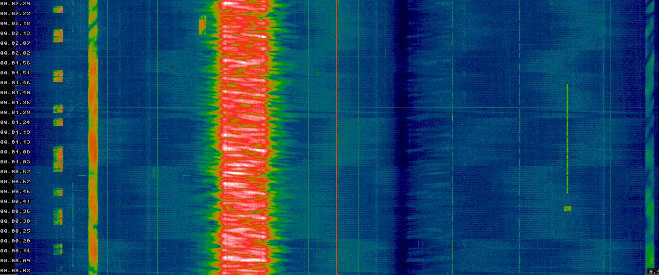Select the 00.02.13 time marker
The height and width of the screenshot is (275, 659).
[x=15, y=33]
